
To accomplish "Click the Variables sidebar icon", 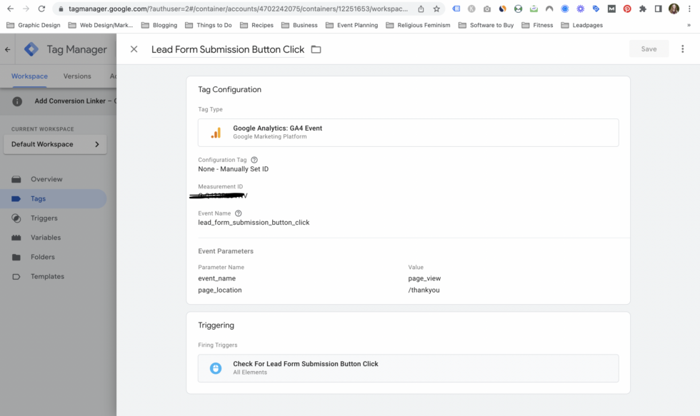I will click(x=16, y=238).
